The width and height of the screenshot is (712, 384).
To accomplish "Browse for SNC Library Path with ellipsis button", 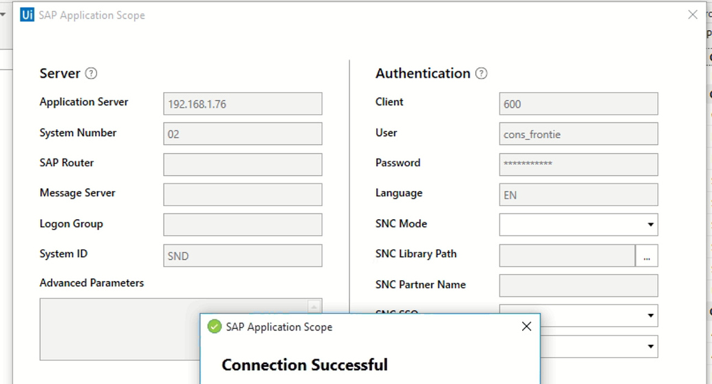I will pos(647,256).
